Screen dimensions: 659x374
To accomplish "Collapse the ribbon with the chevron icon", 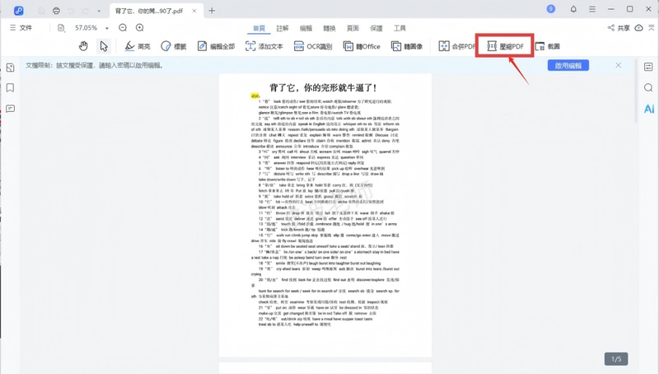I will [652, 28].
